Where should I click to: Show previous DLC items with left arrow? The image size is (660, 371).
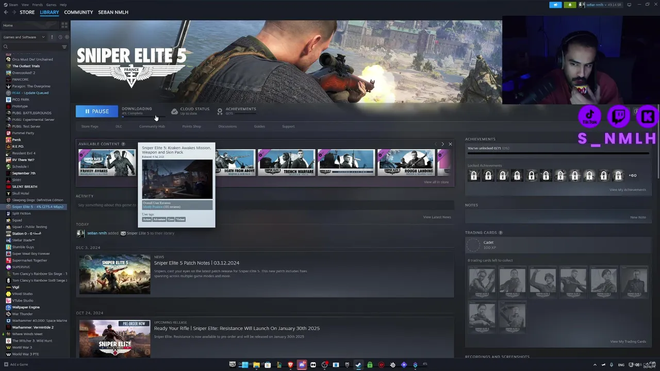436,144
